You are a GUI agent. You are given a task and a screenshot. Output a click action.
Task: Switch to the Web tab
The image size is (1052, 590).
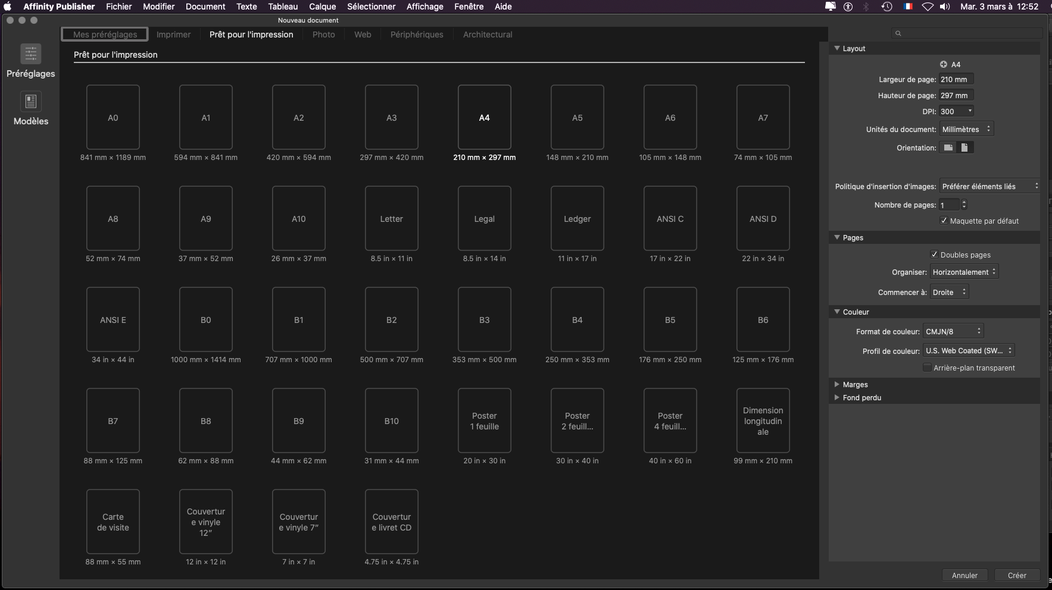[363, 34]
